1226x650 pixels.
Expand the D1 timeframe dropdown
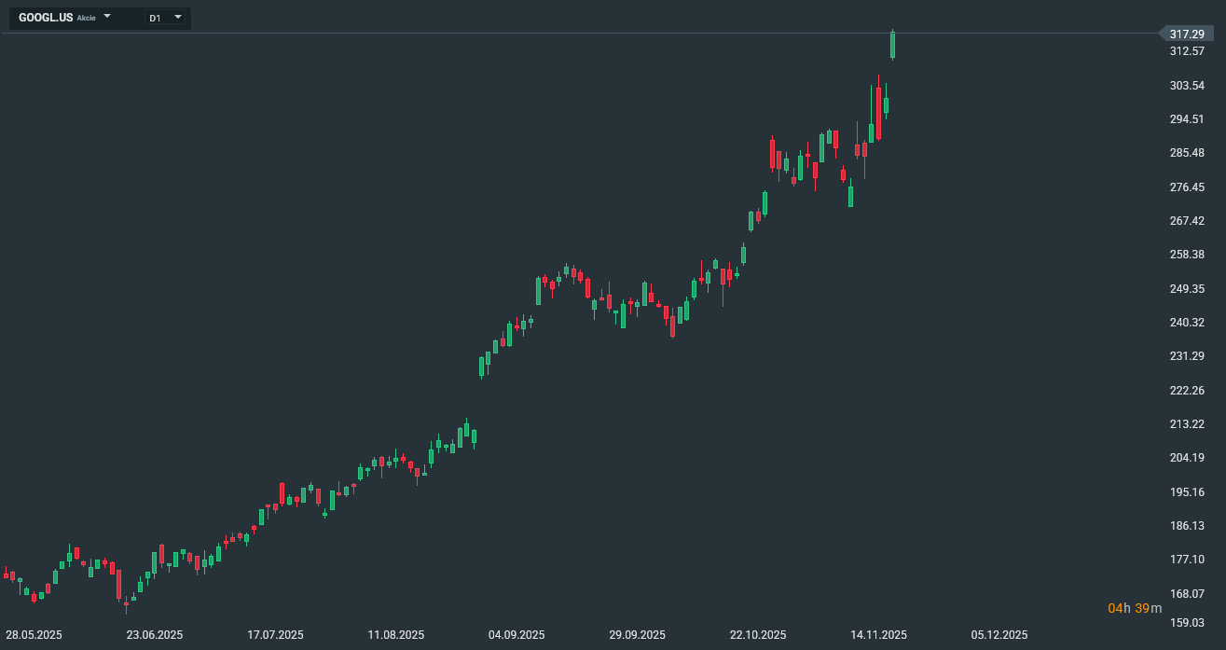tap(177, 17)
